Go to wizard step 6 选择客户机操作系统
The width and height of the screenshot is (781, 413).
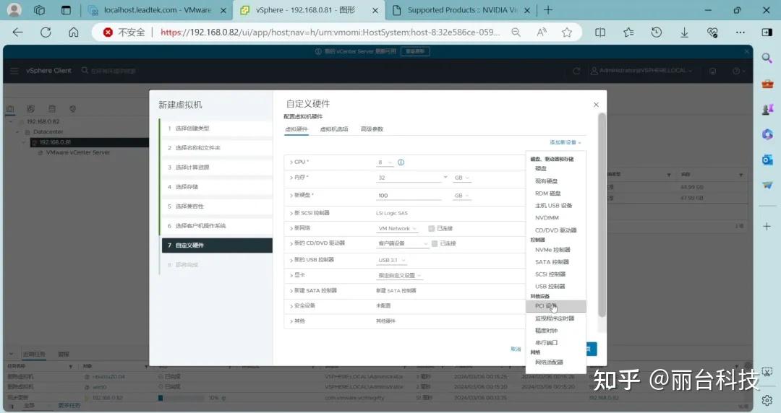click(217, 226)
